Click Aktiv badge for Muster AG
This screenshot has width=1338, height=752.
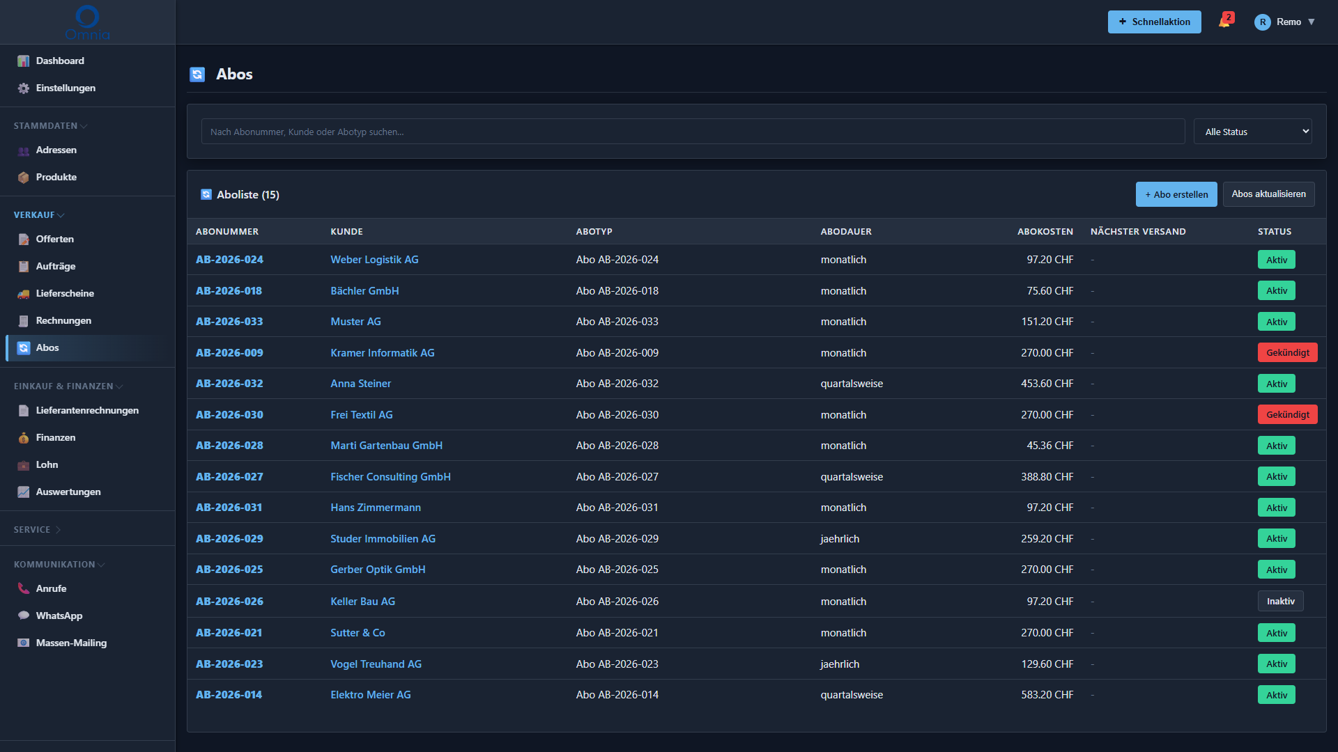[1276, 322]
